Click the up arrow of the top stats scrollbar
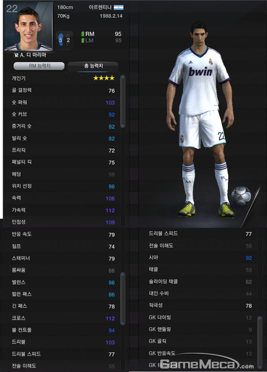 (123, 77)
